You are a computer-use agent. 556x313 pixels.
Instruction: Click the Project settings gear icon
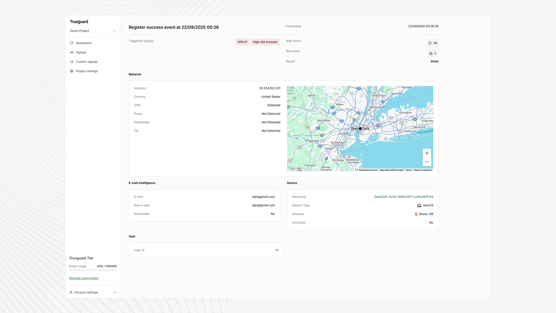coord(72,71)
